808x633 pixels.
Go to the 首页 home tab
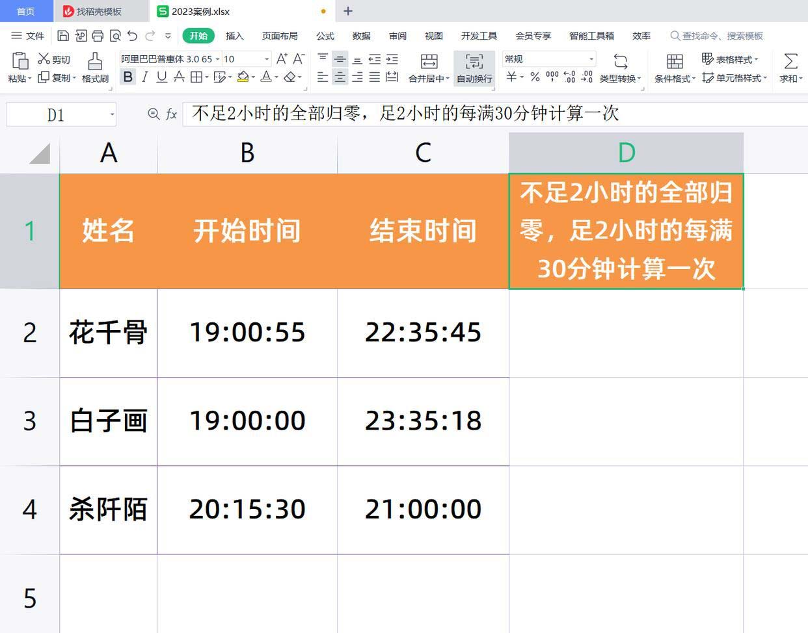(25, 11)
